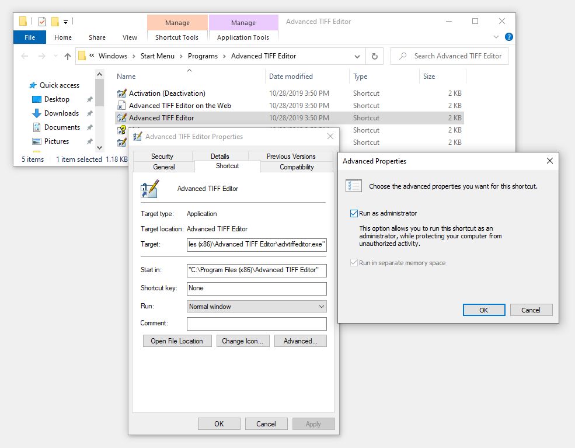Click the Advanced TIFF Editor on the Web icon

[121, 106]
